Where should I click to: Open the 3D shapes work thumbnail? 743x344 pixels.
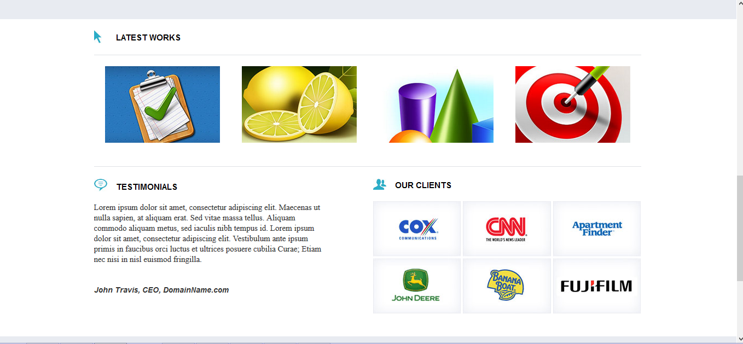[436, 104]
